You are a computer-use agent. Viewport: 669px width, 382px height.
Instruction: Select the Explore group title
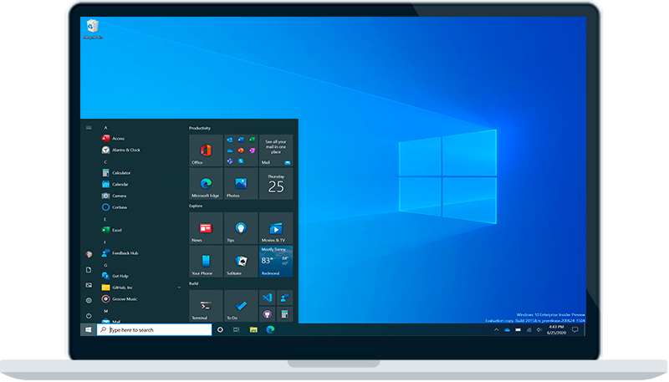[196, 206]
